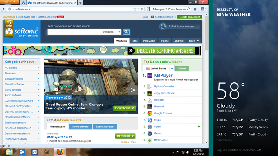Click the next arrow on featured slideshow
The width and height of the screenshot is (278, 156).
pos(133,90)
